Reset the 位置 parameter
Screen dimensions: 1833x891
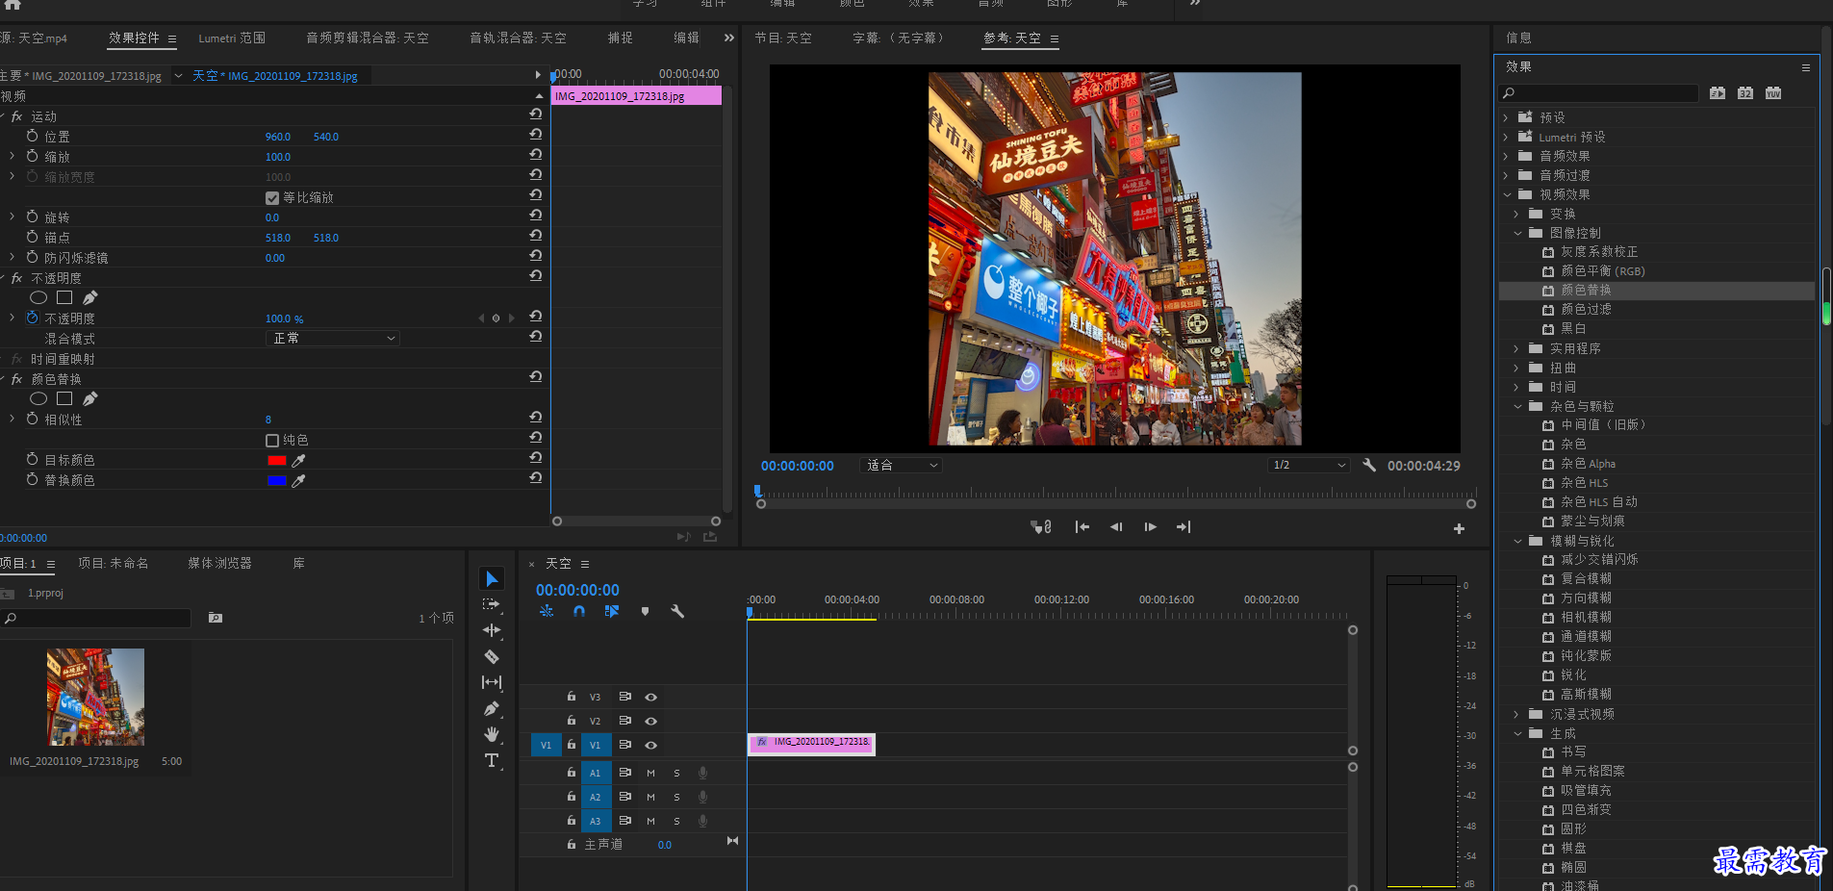pyautogui.click(x=536, y=135)
